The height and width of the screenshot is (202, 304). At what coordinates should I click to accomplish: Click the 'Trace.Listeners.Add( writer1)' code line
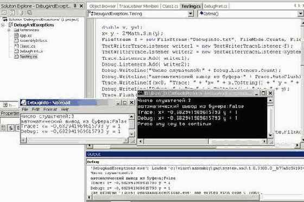point(145,58)
